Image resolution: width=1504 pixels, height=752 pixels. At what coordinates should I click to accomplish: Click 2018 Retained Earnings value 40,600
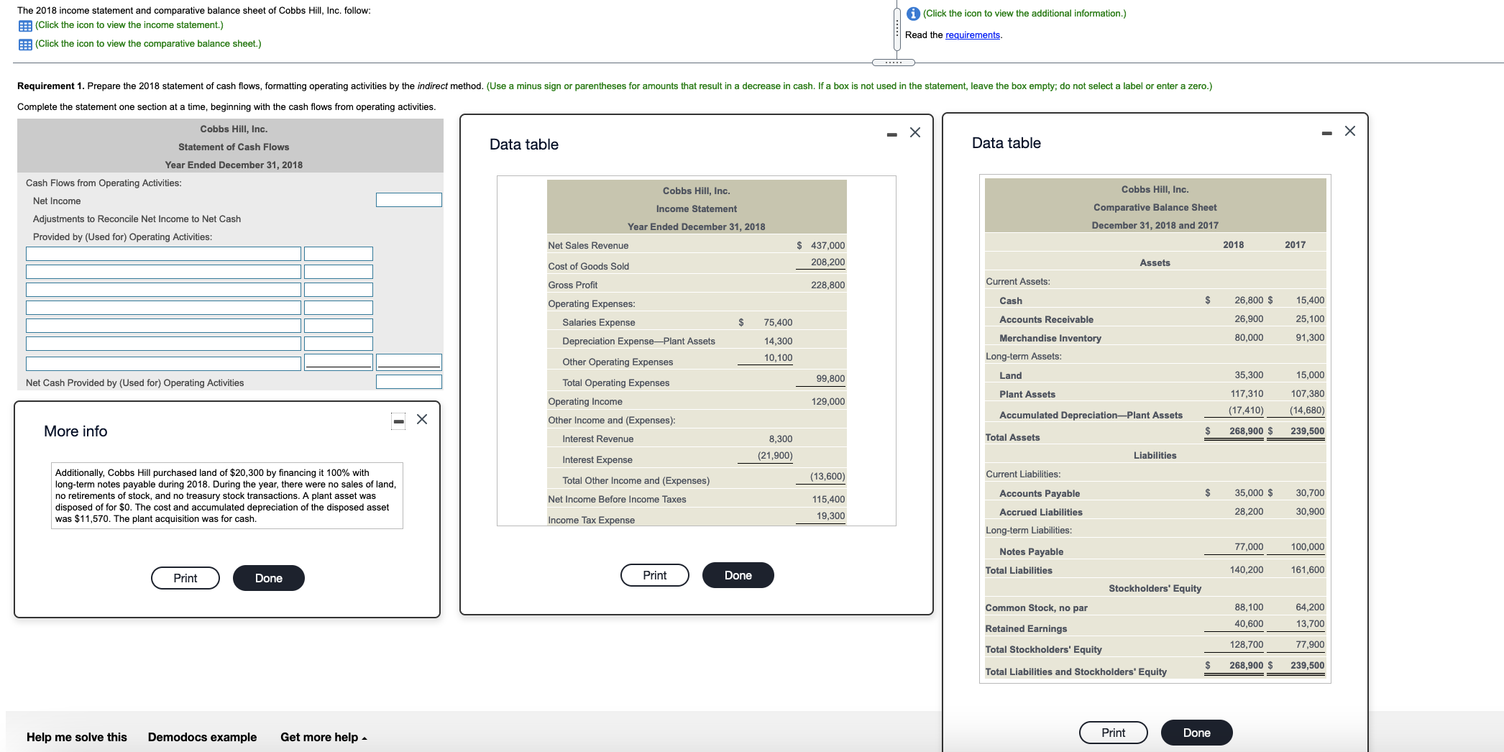(1249, 623)
